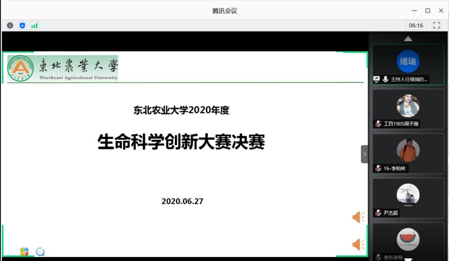Screen dimensions: 449x261
Task: Click the host's screen sharing icon
Action: coord(376,79)
